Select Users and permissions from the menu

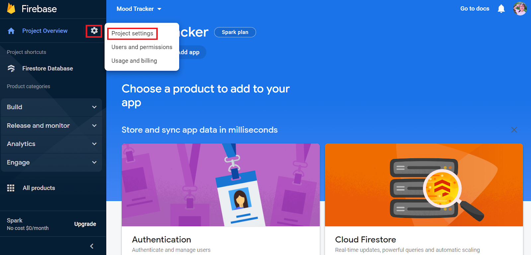(x=142, y=47)
